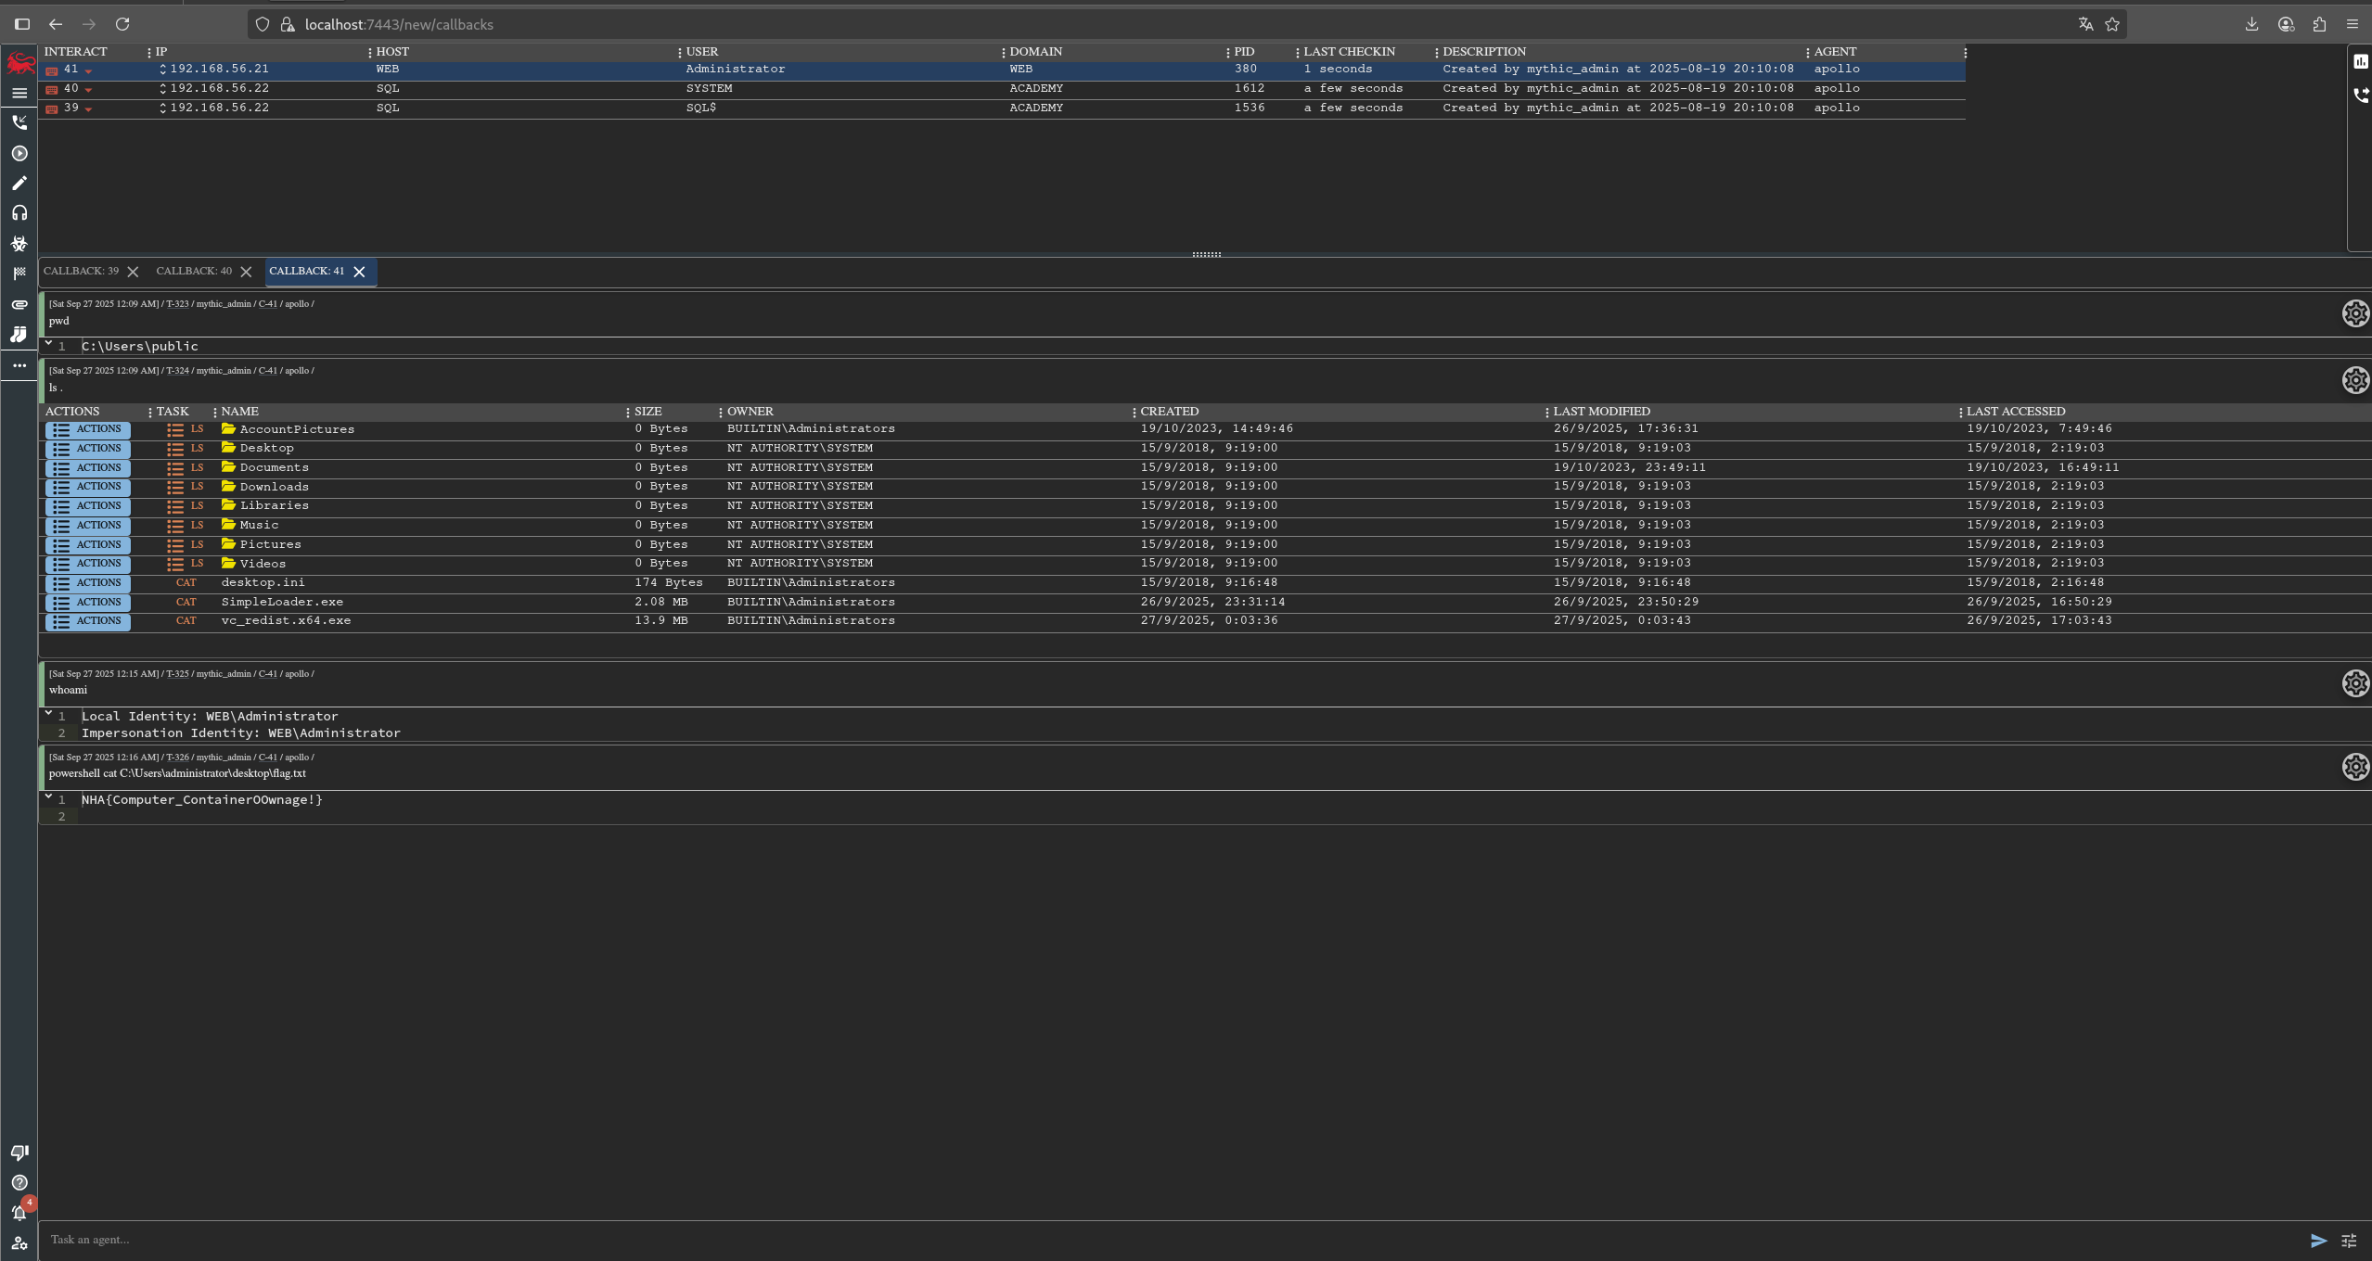Open the headphones operations sidebar icon
The height and width of the screenshot is (1261, 2372).
click(19, 213)
